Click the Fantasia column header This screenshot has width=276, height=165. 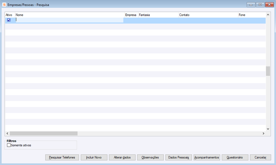[158, 15]
